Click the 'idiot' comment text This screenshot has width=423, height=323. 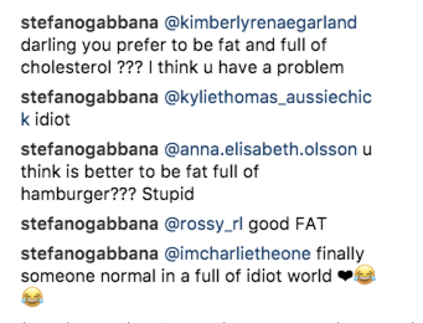(x=53, y=120)
